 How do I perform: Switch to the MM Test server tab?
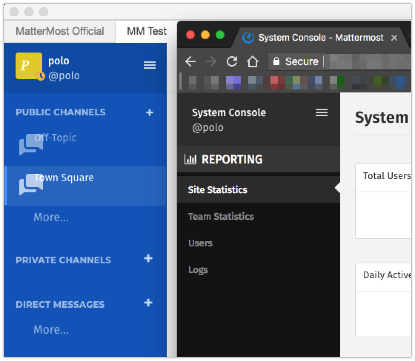coord(147,31)
